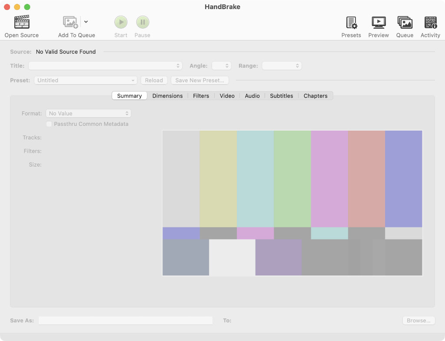
Task: Click the color bars preview image
Action: (292, 203)
